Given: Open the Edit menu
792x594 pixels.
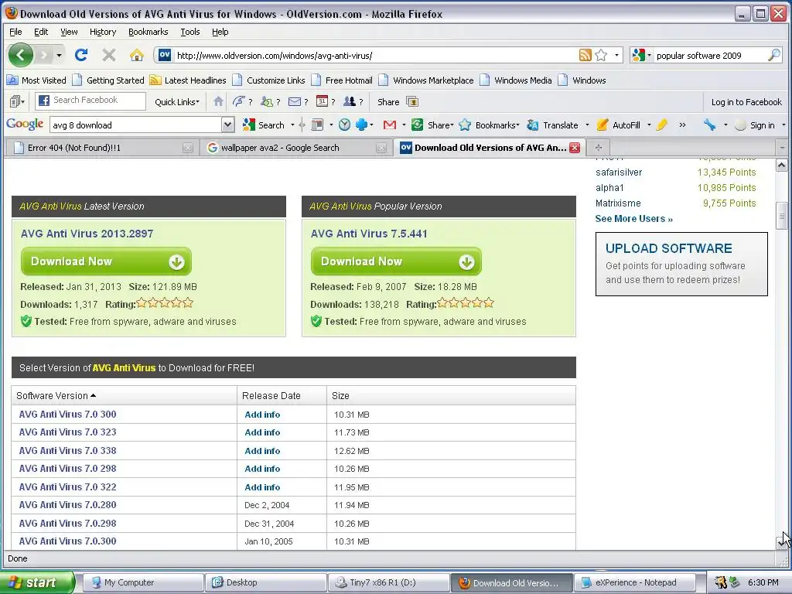Looking at the screenshot, I should [x=41, y=32].
